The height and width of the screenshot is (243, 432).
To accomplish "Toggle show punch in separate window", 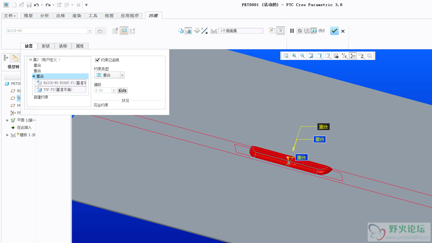I will [x=272, y=31].
